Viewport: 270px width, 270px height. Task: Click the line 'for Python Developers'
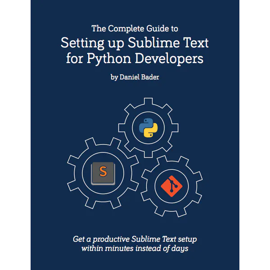[135, 58]
